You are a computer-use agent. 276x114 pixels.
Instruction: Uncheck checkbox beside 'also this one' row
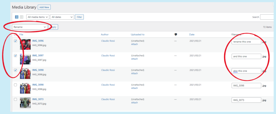coord(15,70)
